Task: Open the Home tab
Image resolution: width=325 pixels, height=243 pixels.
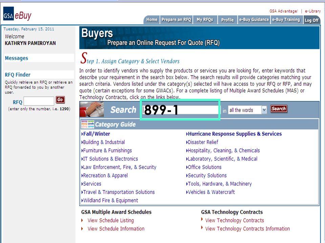Action: [x=152, y=20]
